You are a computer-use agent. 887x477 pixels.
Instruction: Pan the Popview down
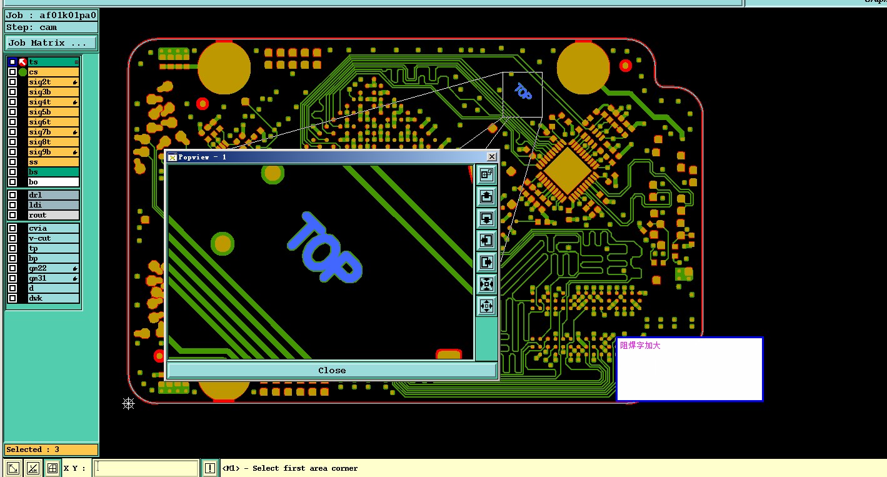486,218
